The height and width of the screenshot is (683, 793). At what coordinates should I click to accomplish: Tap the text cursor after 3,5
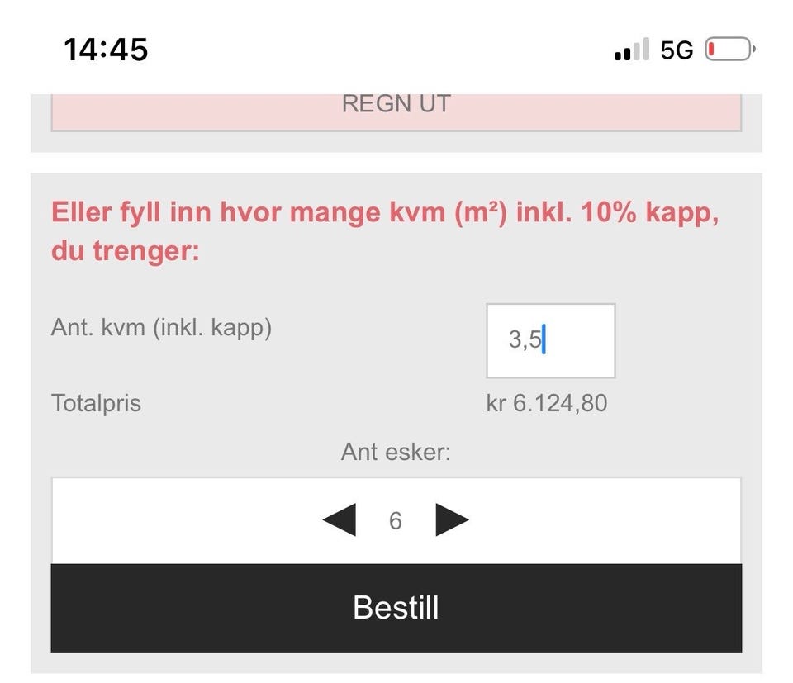(x=544, y=339)
